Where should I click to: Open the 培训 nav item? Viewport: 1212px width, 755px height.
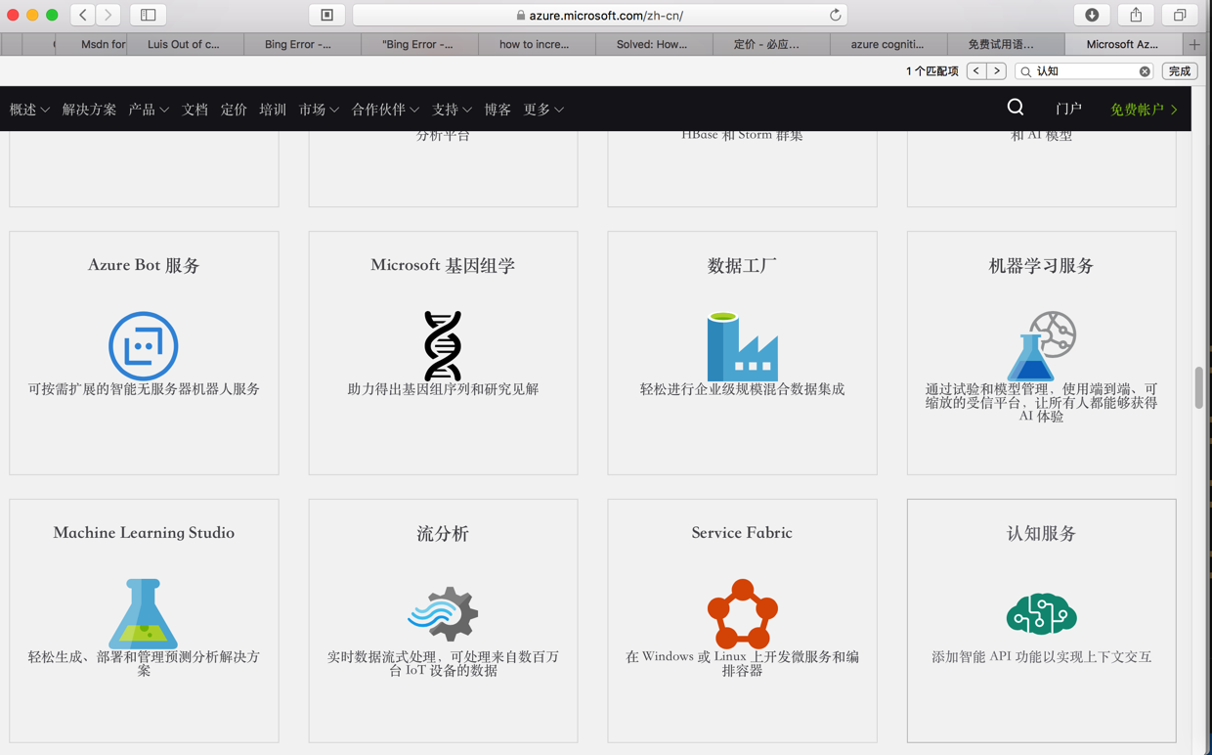pyautogui.click(x=273, y=110)
